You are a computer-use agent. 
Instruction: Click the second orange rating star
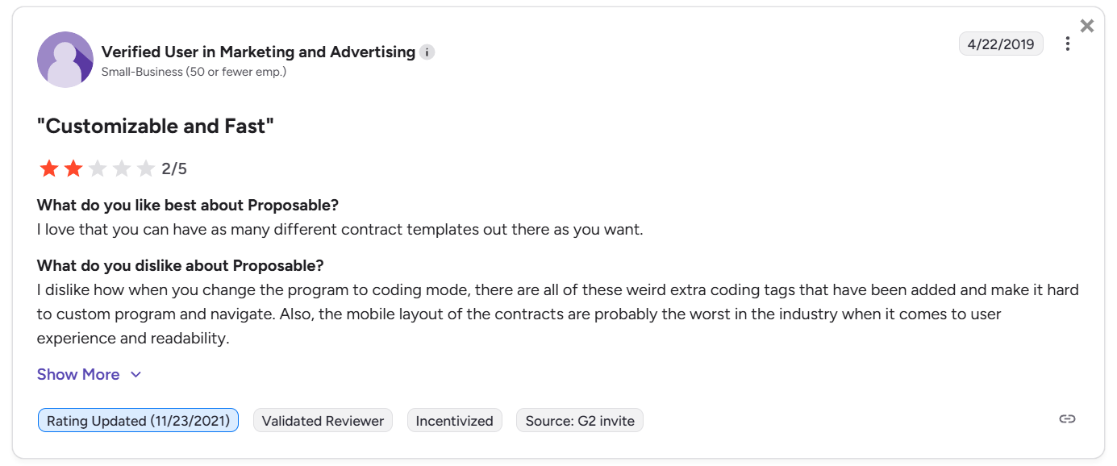point(73,169)
